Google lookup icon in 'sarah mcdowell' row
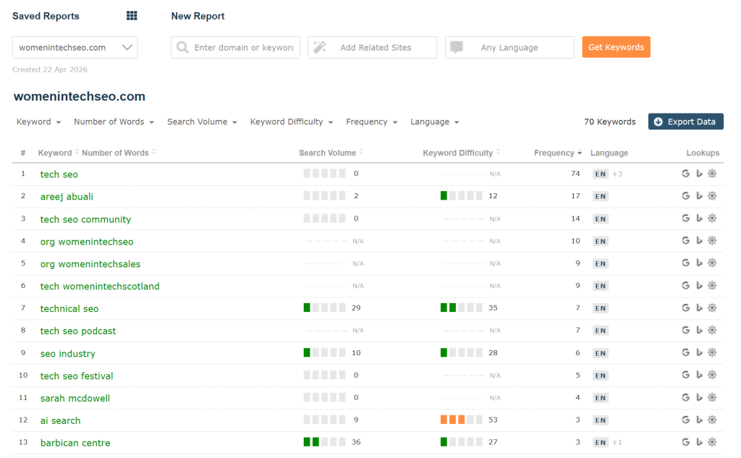Image resolution: width=741 pixels, height=458 pixels. coord(686,397)
